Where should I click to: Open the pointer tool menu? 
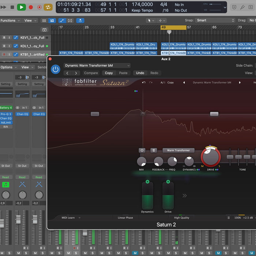151,20
